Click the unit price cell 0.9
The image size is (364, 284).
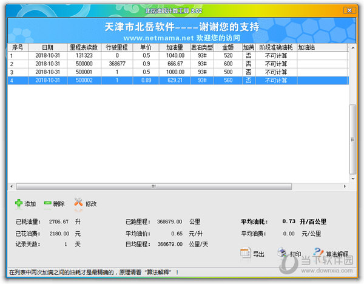point(146,64)
